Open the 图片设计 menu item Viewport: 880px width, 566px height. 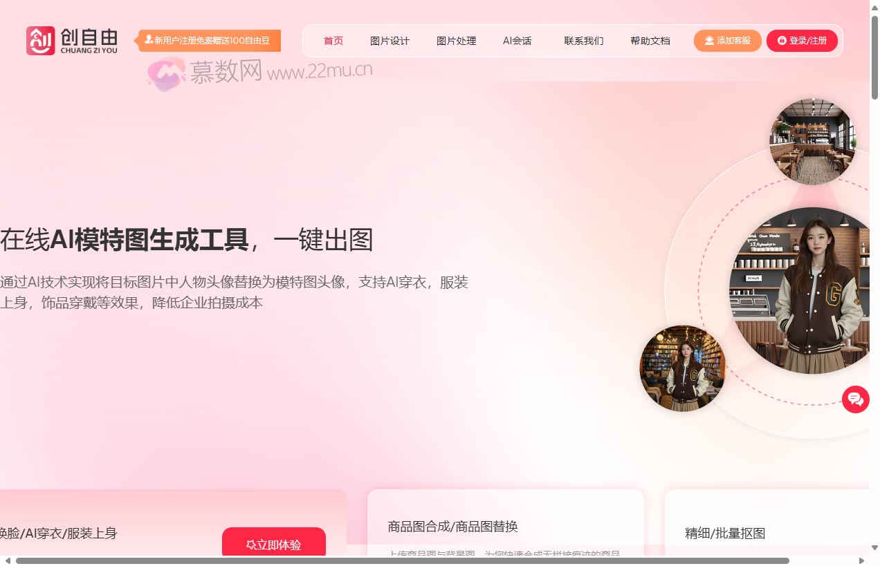391,41
